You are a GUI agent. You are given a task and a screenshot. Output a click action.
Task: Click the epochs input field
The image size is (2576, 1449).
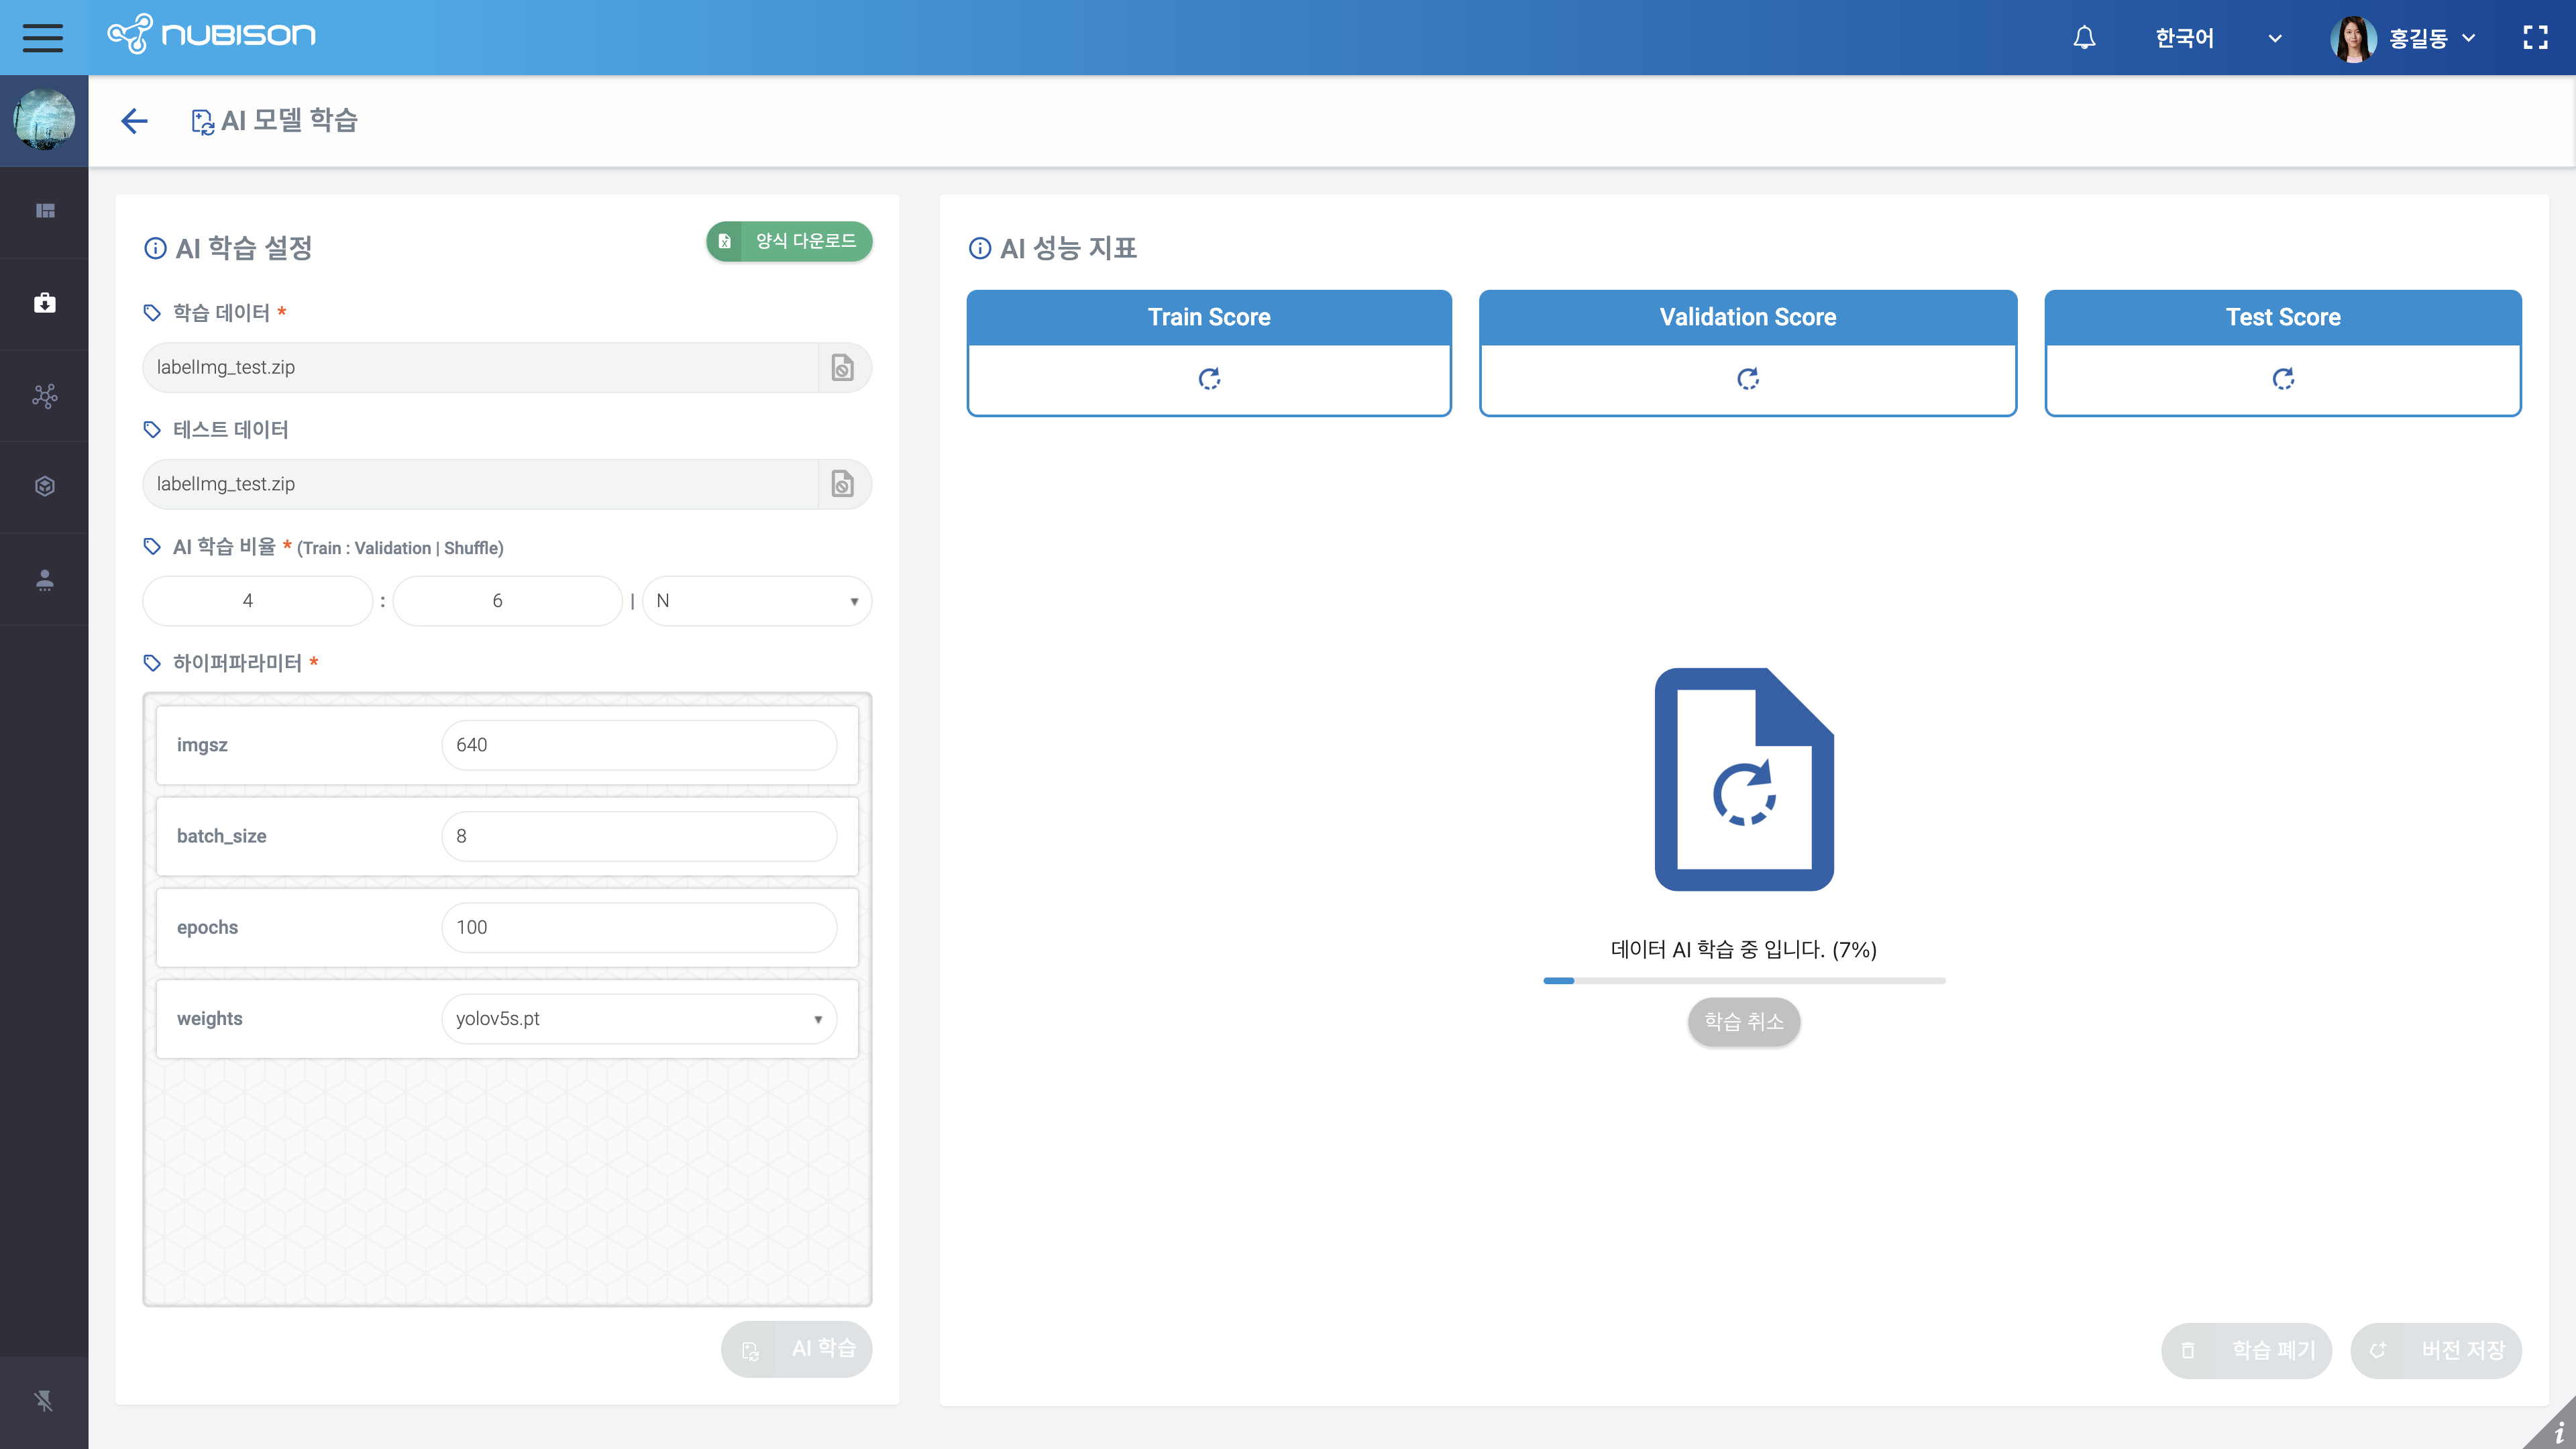pos(638,928)
